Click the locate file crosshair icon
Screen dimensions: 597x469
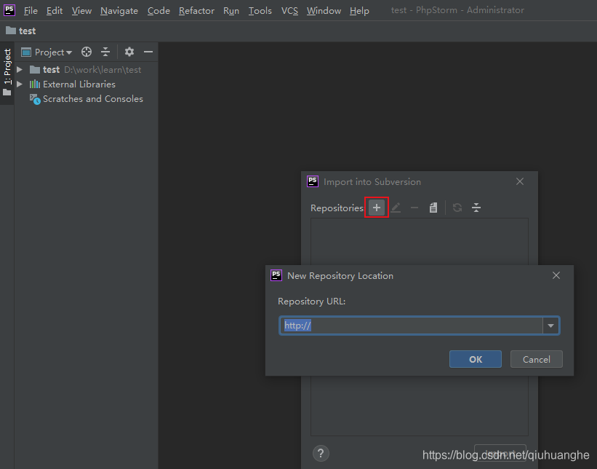[87, 52]
